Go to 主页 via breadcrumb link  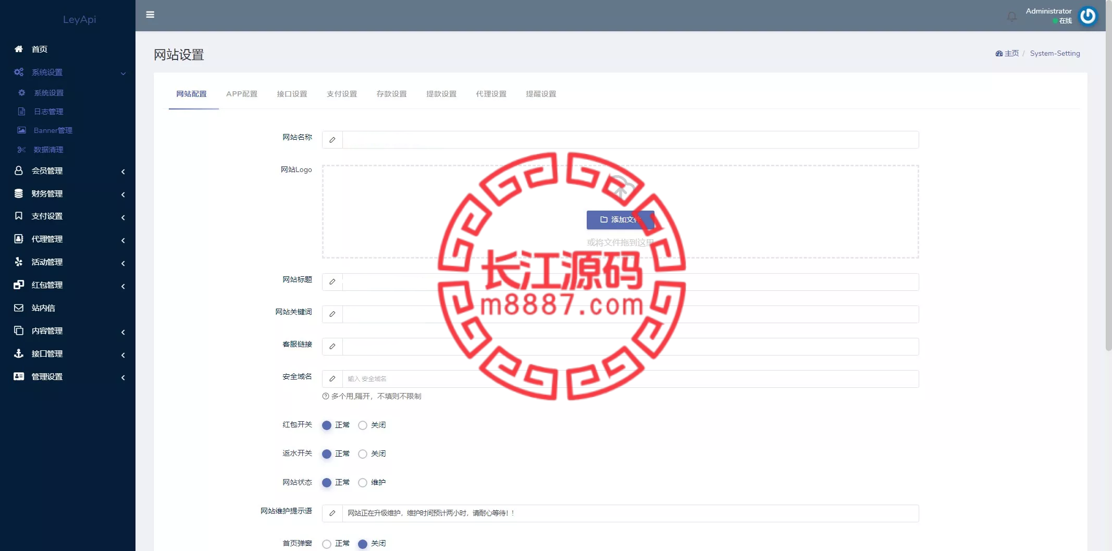(1007, 53)
